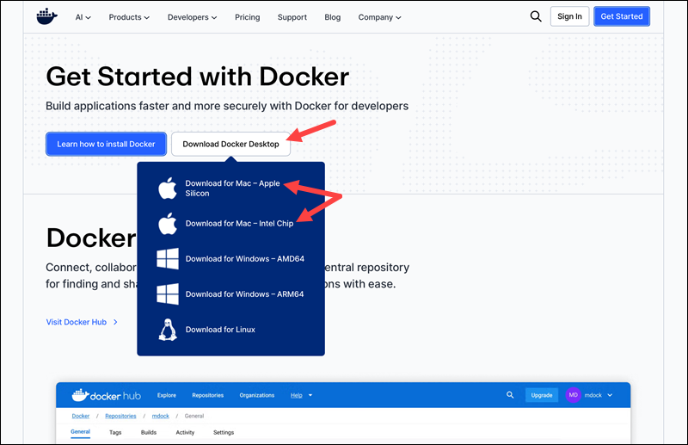The height and width of the screenshot is (445, 688).
Task: Click Windows logo beside Windows AMD64
Action: point(168,259)
